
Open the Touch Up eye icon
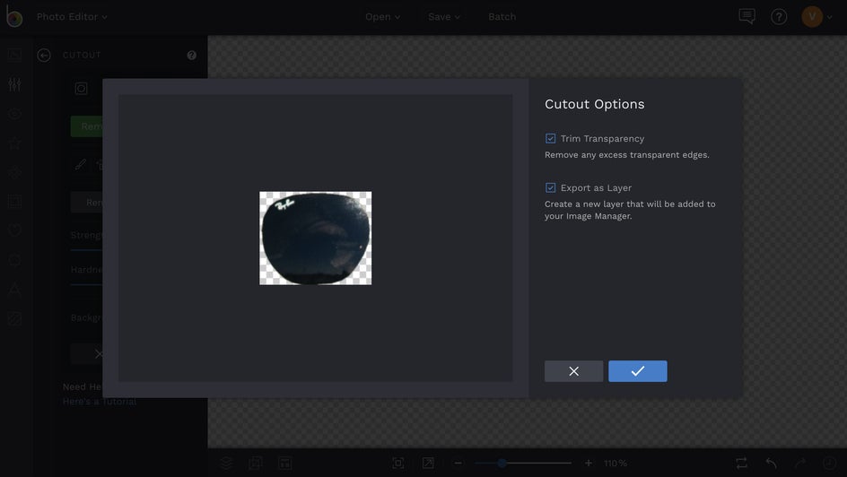coord(14,113)
